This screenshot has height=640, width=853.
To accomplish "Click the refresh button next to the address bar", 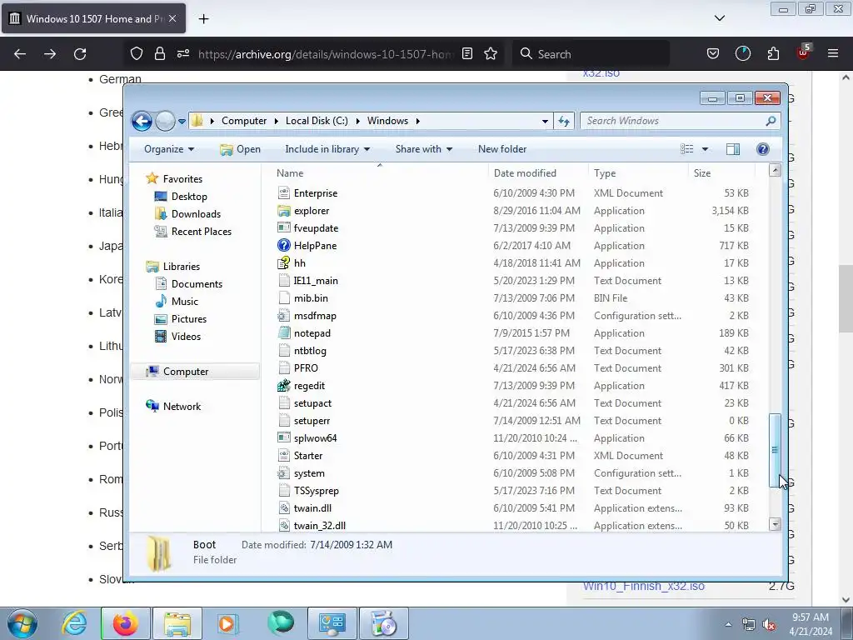I will tap(564, 121).
